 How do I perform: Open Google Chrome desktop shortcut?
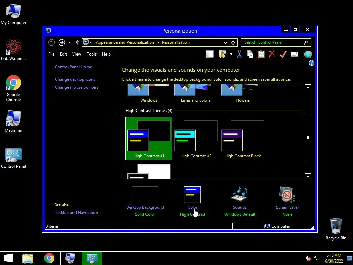(13, 88)
